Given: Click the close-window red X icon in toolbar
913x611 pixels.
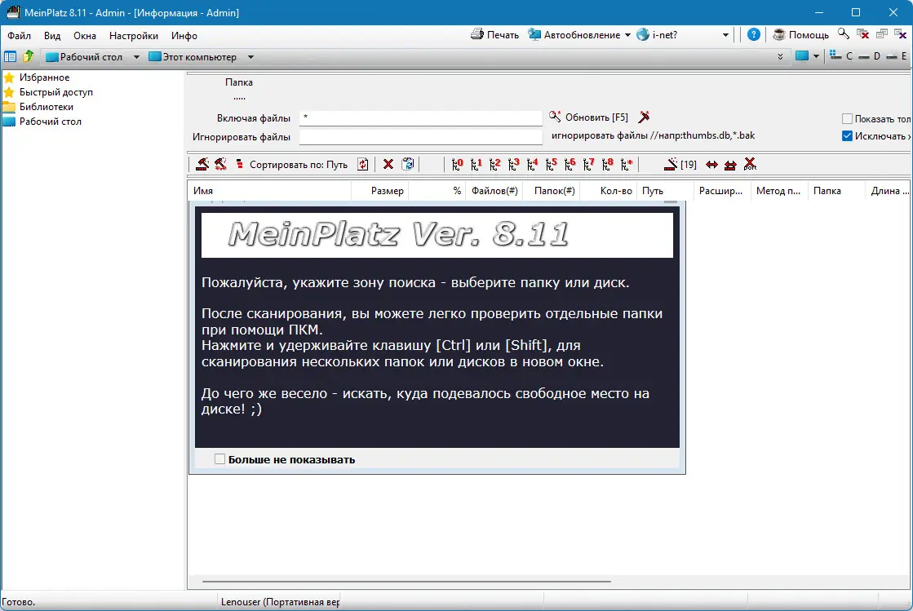Looking at the screenshot, I should tap(863, 34).
